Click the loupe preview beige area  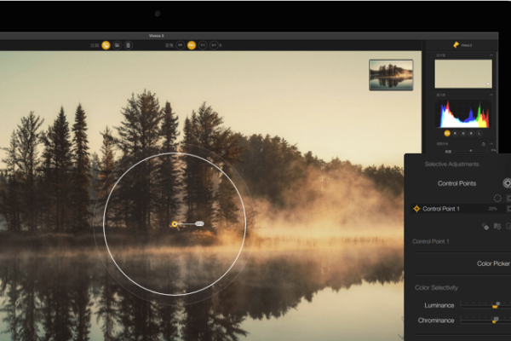point(463,74)
